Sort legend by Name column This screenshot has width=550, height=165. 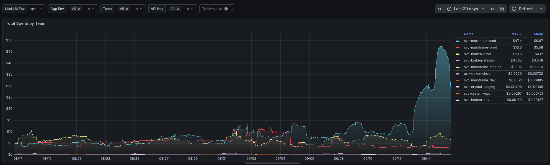tap(469, 34)
